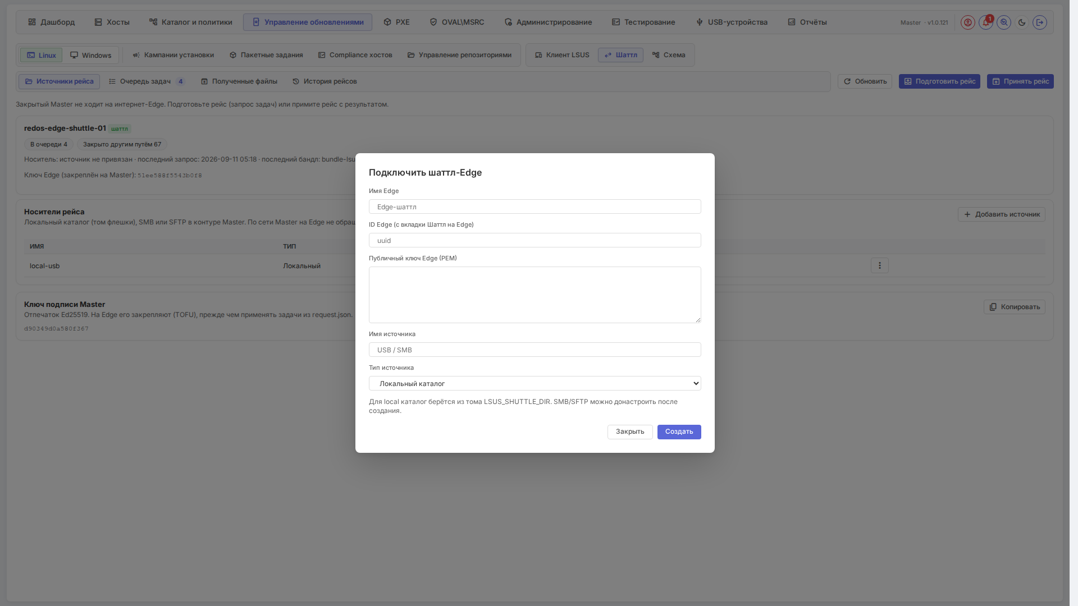
Task: Click Подготовить рейс button
Action: (939, 81)
